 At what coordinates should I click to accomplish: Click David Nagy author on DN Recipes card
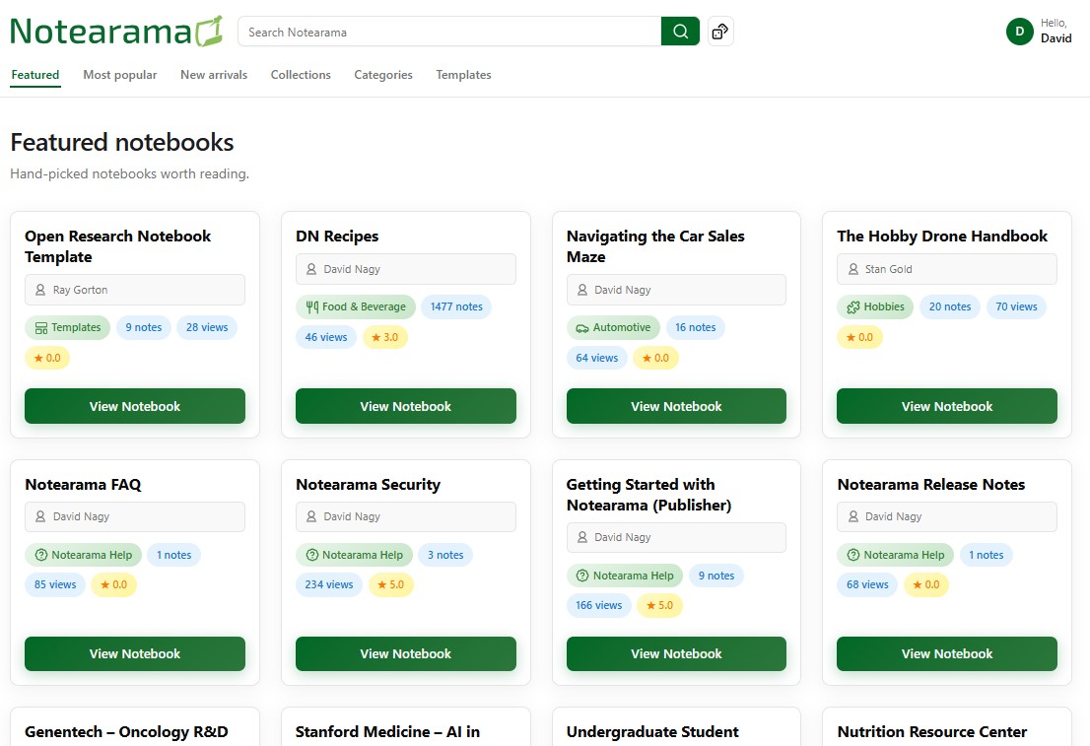pyautogui.click(x=406, y=269)
